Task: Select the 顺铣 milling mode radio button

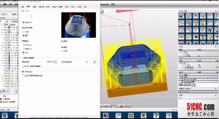Action: point(62,47)
